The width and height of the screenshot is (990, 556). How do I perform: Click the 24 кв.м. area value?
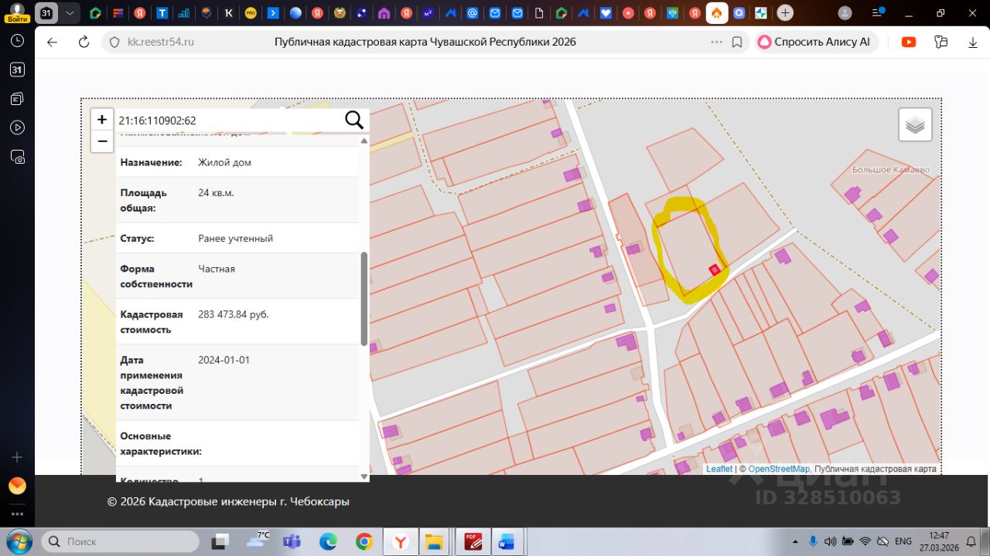pyautogui.click(x=216, y=192)
